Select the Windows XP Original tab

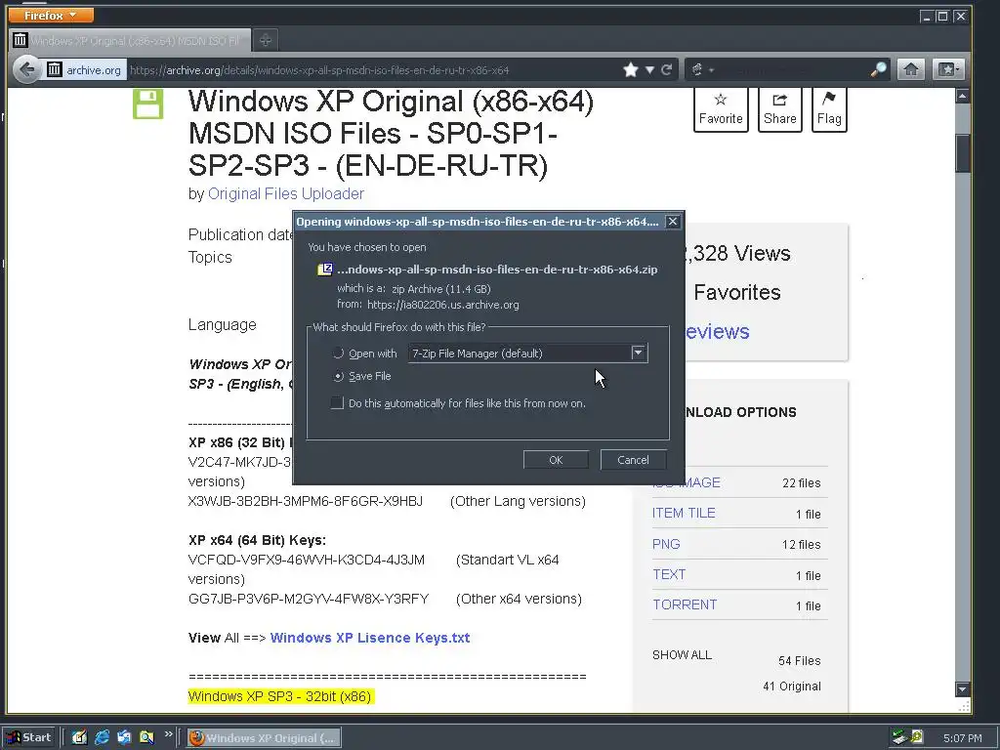131,40
